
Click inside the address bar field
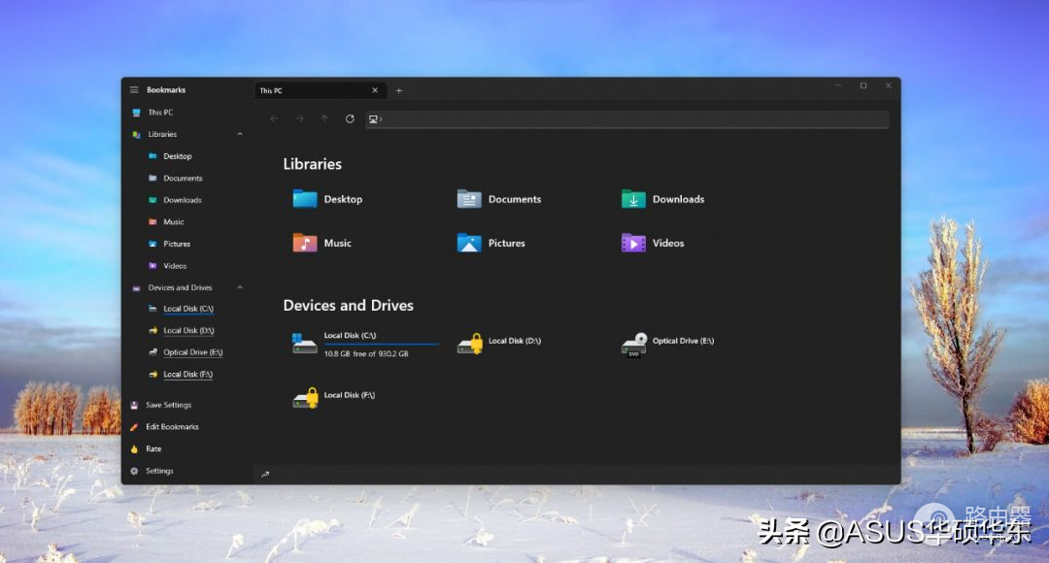point(627,119)
